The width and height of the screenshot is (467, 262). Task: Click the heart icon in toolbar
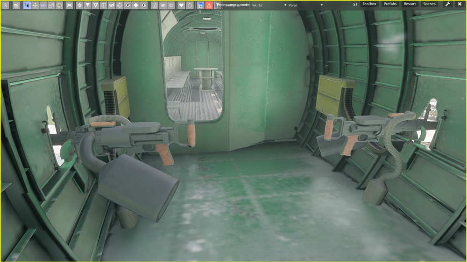[x=182, y=5]
